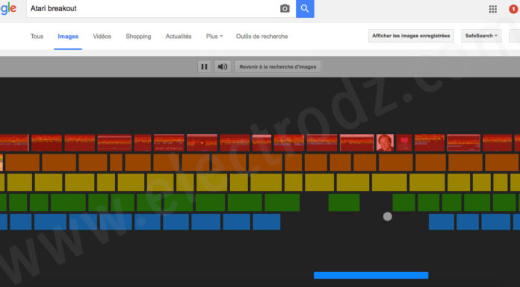Viewport: 520px width, 287px height.
Task: Click the blue magnifier search button
Action: (305, 9)
